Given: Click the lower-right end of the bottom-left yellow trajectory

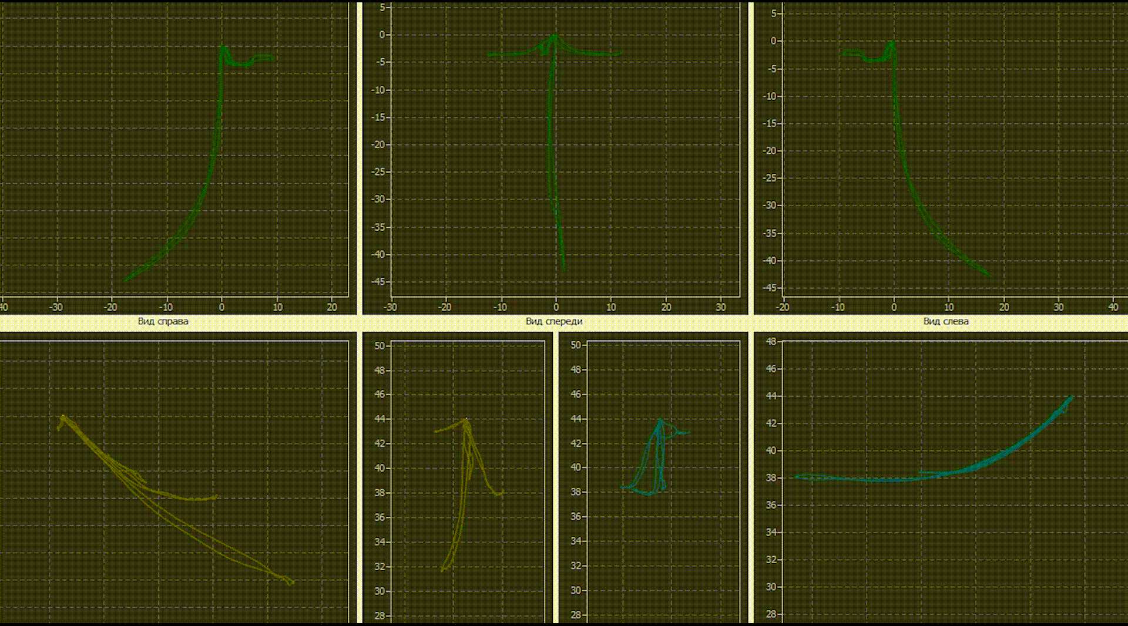Looking at the screenshot, I should click(x=290, y=582).
